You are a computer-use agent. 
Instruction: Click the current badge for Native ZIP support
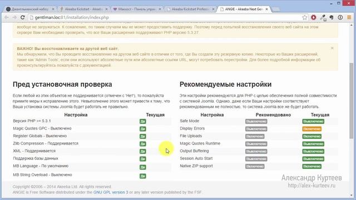click(311, 166)
